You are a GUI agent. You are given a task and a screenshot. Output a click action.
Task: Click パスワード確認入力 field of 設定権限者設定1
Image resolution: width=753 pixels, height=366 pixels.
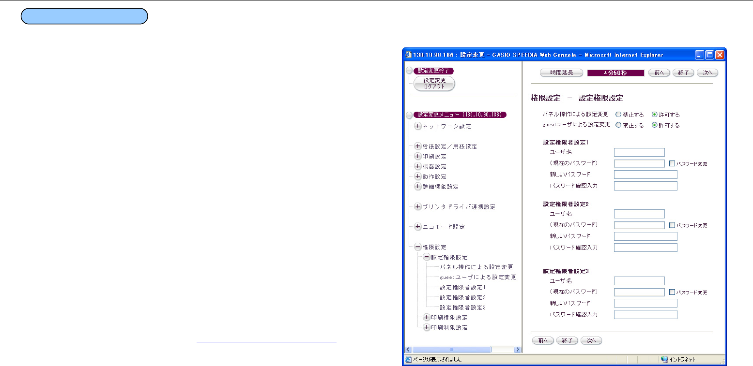[x=645, y=186]
